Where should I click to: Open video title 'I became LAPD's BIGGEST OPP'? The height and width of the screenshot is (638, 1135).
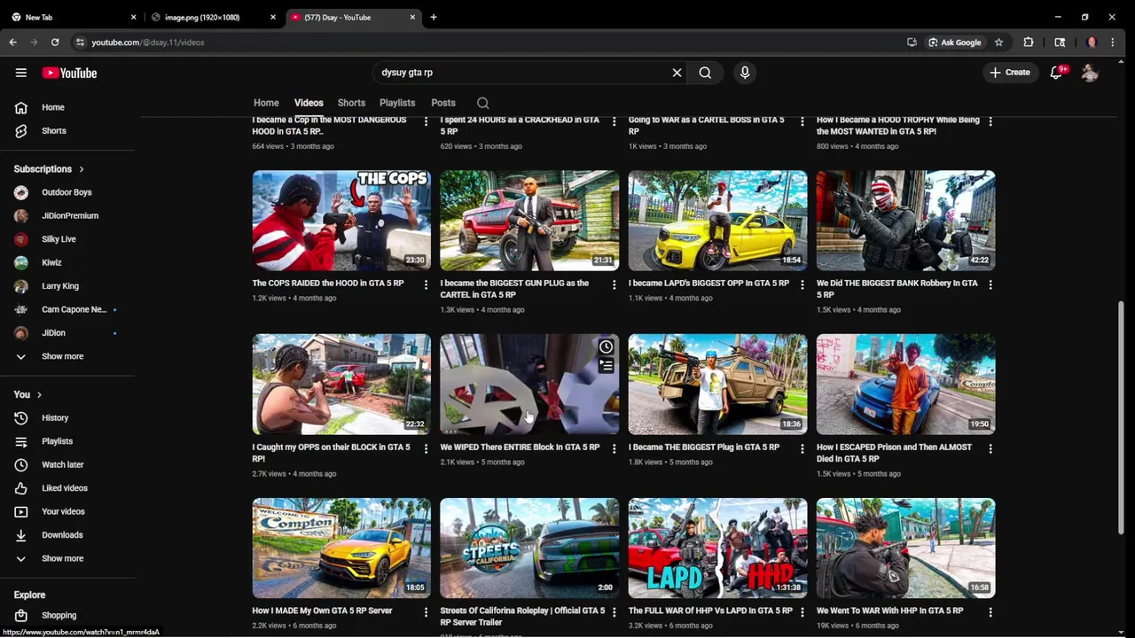point(708,284)
